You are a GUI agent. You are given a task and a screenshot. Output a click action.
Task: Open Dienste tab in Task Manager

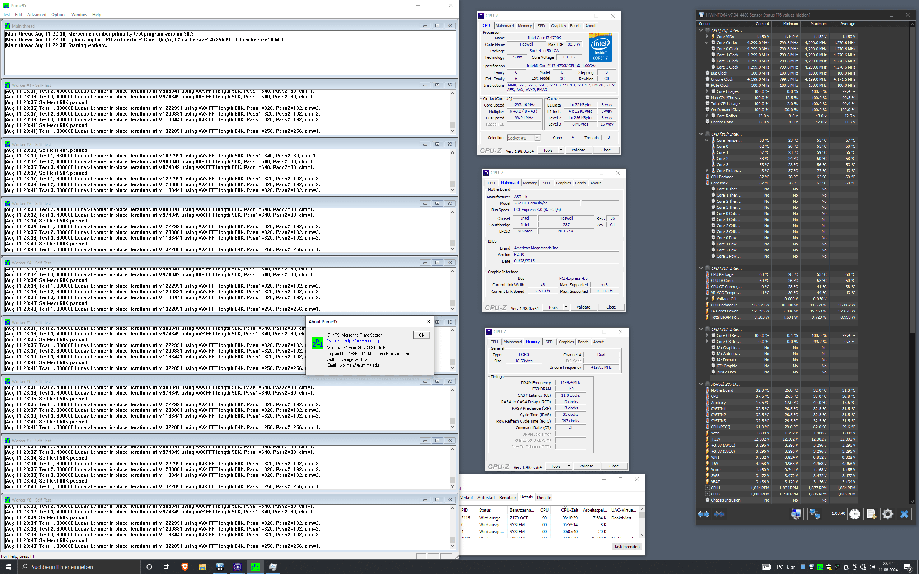coord(544,497)
